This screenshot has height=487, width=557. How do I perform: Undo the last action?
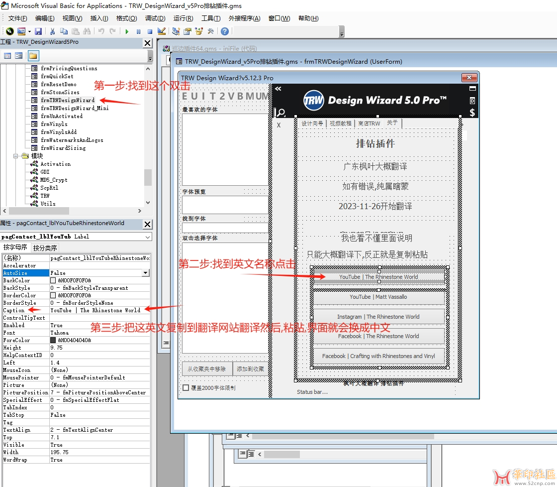(x=101, y=31)
